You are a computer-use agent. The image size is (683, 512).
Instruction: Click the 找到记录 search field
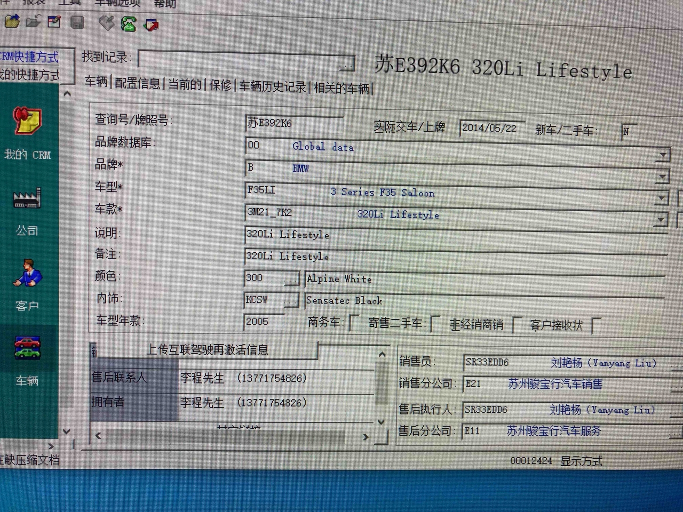pos(239,59)
